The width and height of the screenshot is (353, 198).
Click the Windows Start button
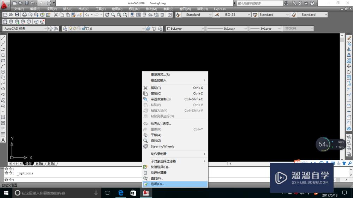click(6, 193)
